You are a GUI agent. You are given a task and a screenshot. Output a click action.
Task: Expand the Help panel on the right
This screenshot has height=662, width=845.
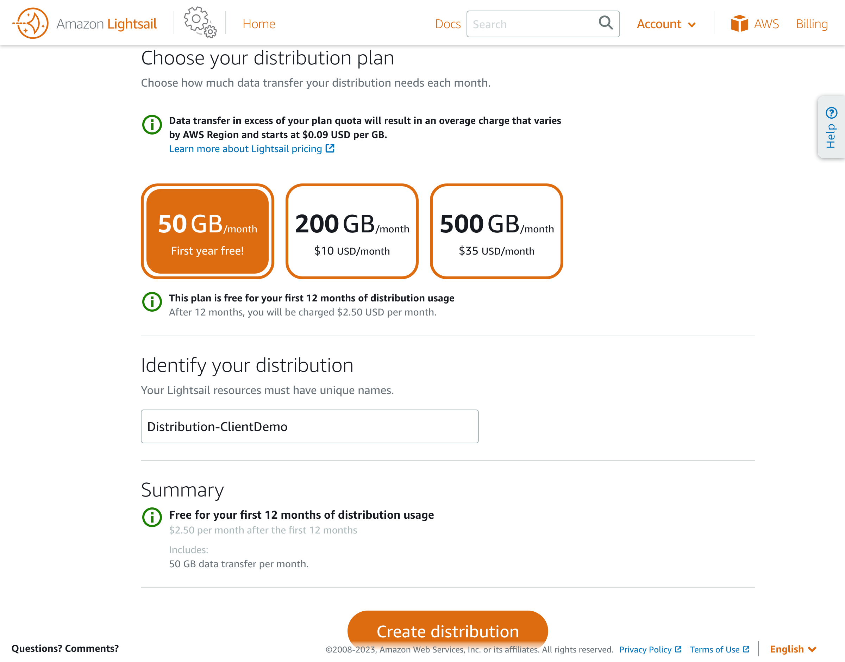pyautogui.click(x=830, y=128)
